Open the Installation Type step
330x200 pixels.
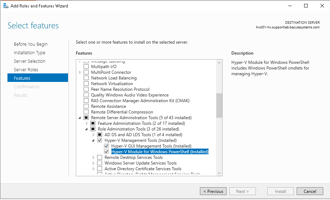click(29, 52)
